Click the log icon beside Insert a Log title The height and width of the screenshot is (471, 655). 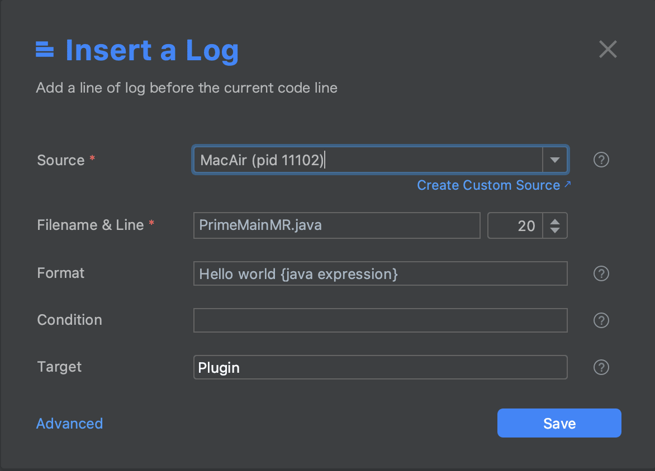(x=45, y=49)
